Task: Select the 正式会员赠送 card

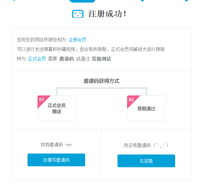Action: tap(57, 109)
